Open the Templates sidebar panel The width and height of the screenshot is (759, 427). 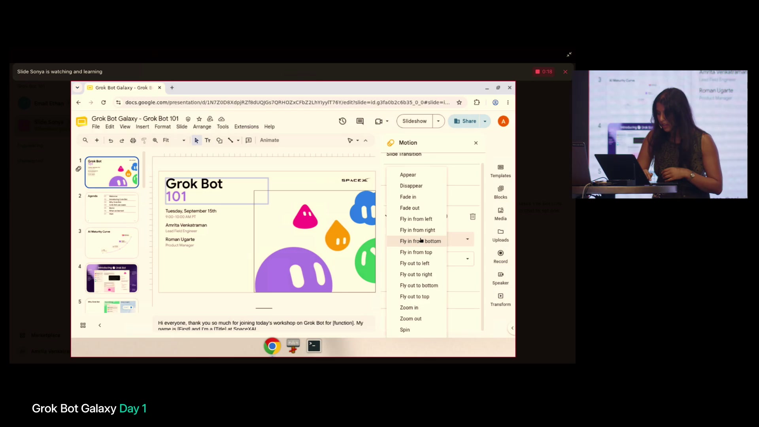500,171
